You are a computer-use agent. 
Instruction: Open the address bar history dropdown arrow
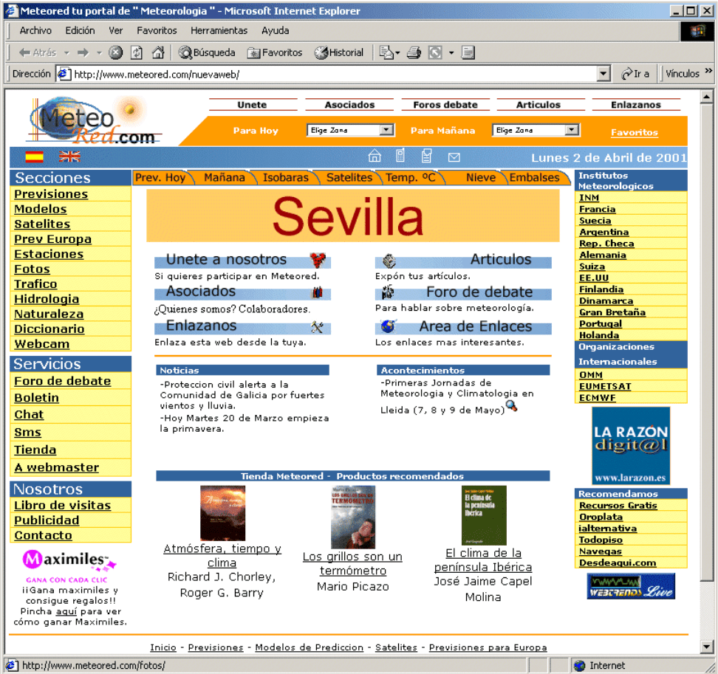tap(604, 74)
